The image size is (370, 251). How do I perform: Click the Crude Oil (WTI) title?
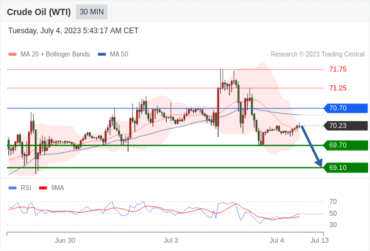tap(39, 12)
